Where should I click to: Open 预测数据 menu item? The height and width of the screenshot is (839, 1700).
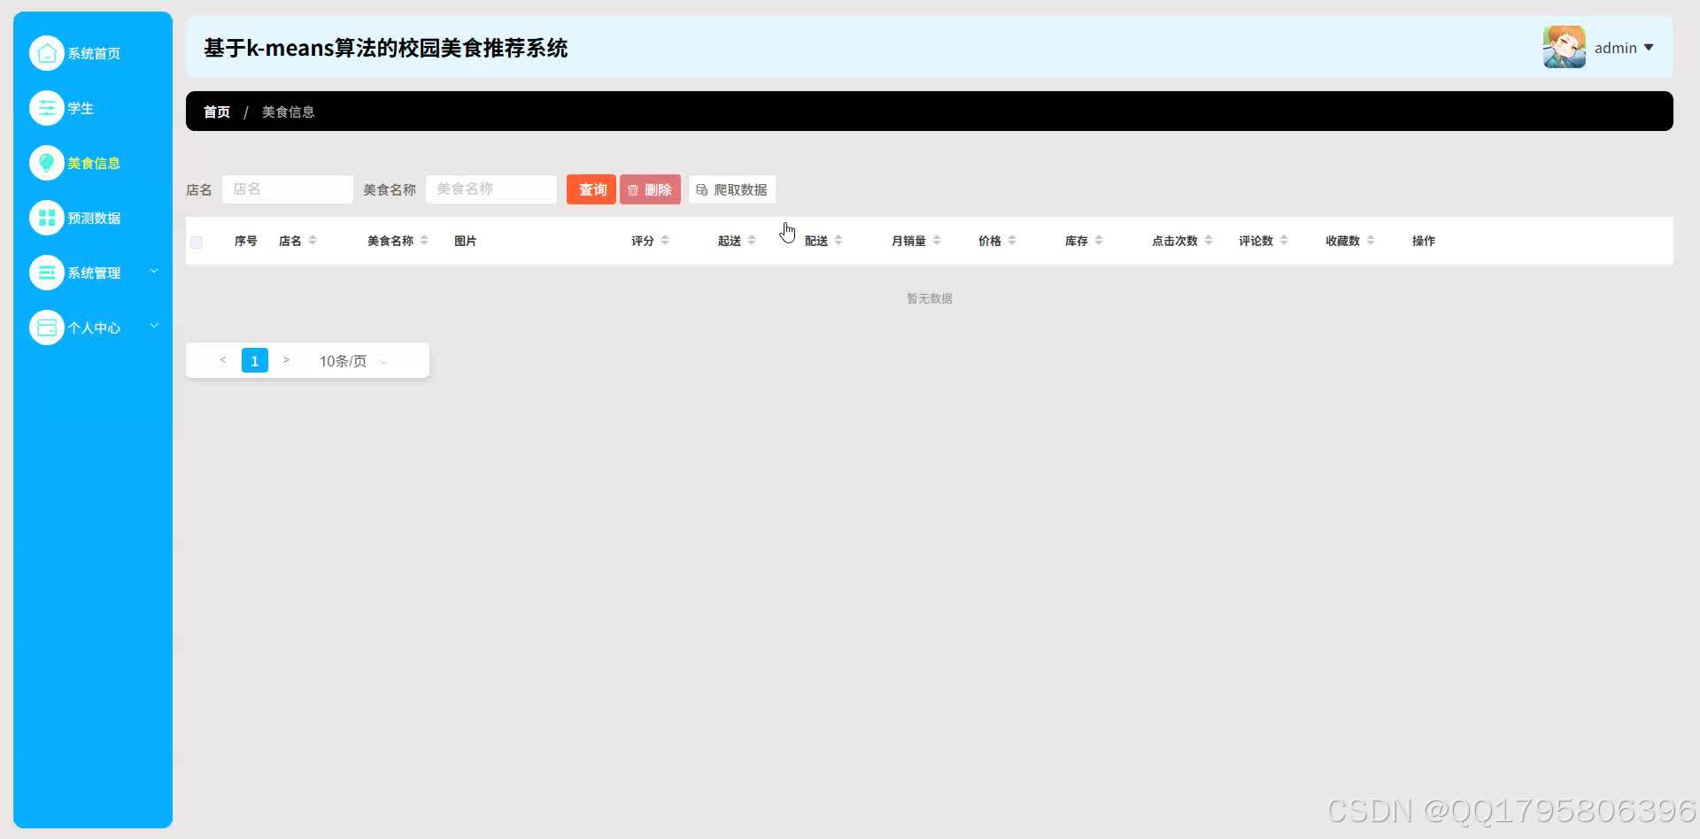pos(93,218)
